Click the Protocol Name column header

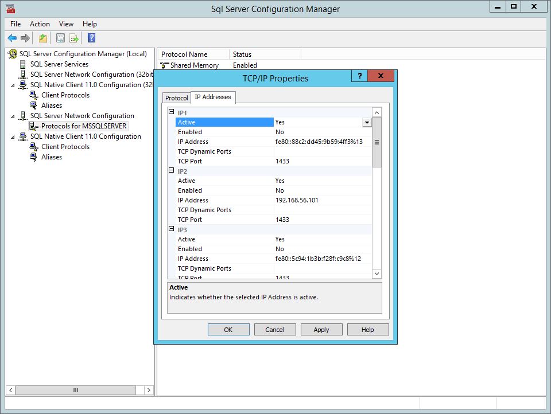click(x=193, y=54)
